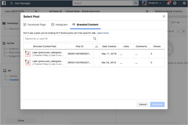The image size is (188, 125).
Task: Click the Campaign heading in sidebar
Action: tap(13, 23)
